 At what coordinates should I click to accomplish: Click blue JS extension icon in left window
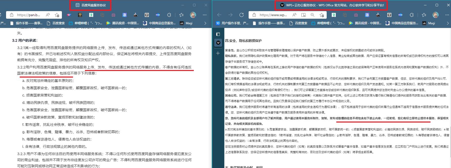pyautogui.click(x=125, y=15)
